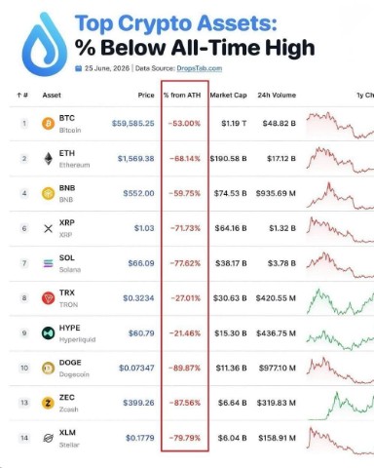
Task: Click the Solana logo icon
Action: pos(48,263)
